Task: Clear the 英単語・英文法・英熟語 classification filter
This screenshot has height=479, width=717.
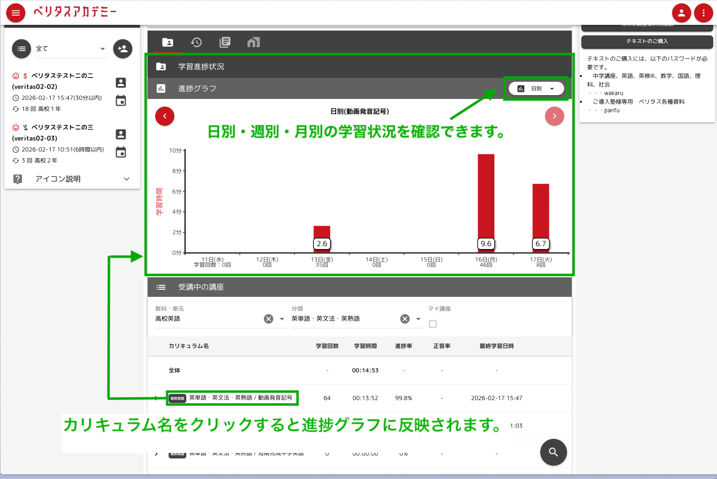Action: pos(406,318)
